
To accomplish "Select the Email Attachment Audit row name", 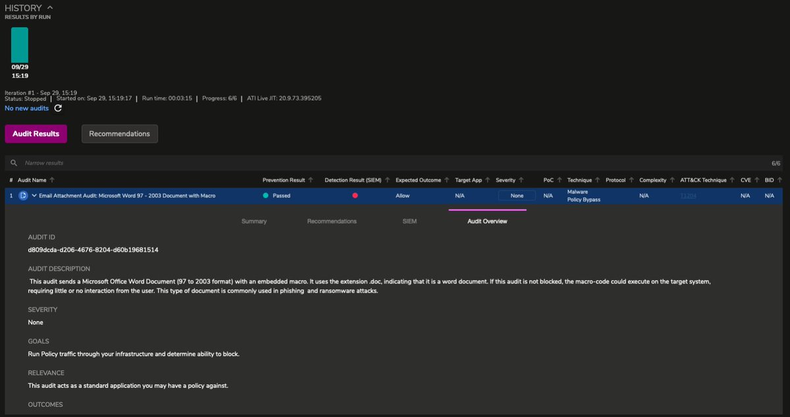I will tap(127, 196).
